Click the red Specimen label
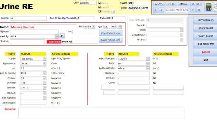 pos(54,42)
